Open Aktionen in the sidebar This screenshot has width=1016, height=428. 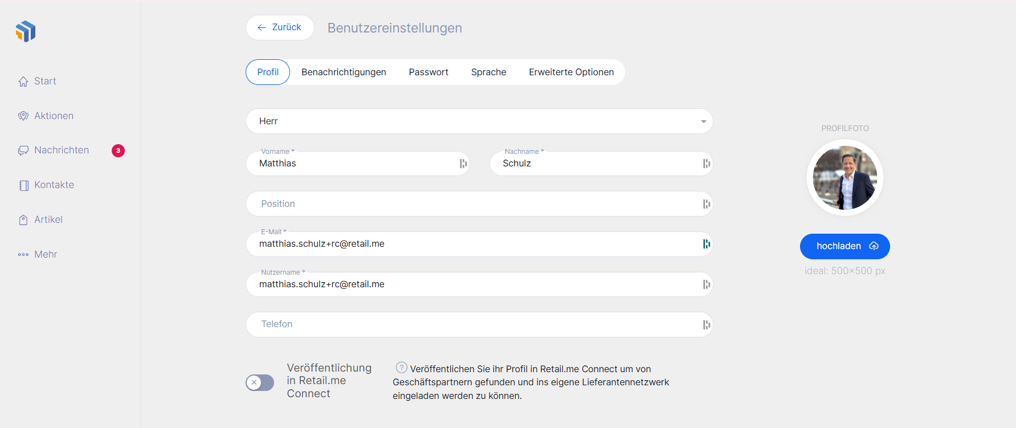pos(54,116)
